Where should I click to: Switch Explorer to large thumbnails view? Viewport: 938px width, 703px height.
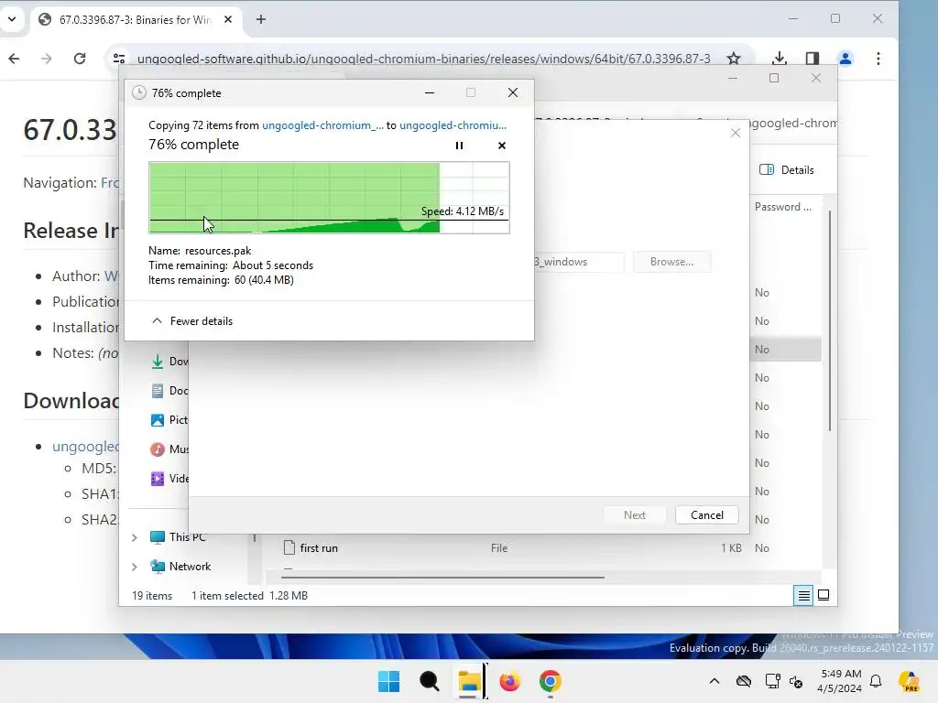point(823,595)
